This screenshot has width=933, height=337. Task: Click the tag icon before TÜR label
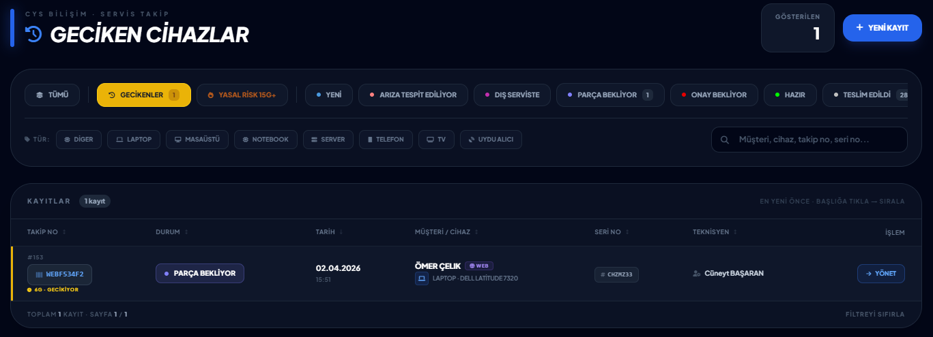[x=27, y=139]
